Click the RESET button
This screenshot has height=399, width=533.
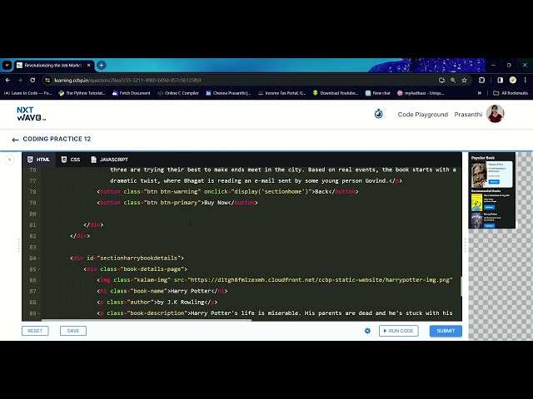(35, 331)
